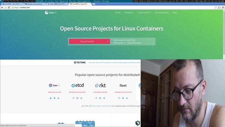
Task: Open the Products dropdown menu
Action: point(129,13)
